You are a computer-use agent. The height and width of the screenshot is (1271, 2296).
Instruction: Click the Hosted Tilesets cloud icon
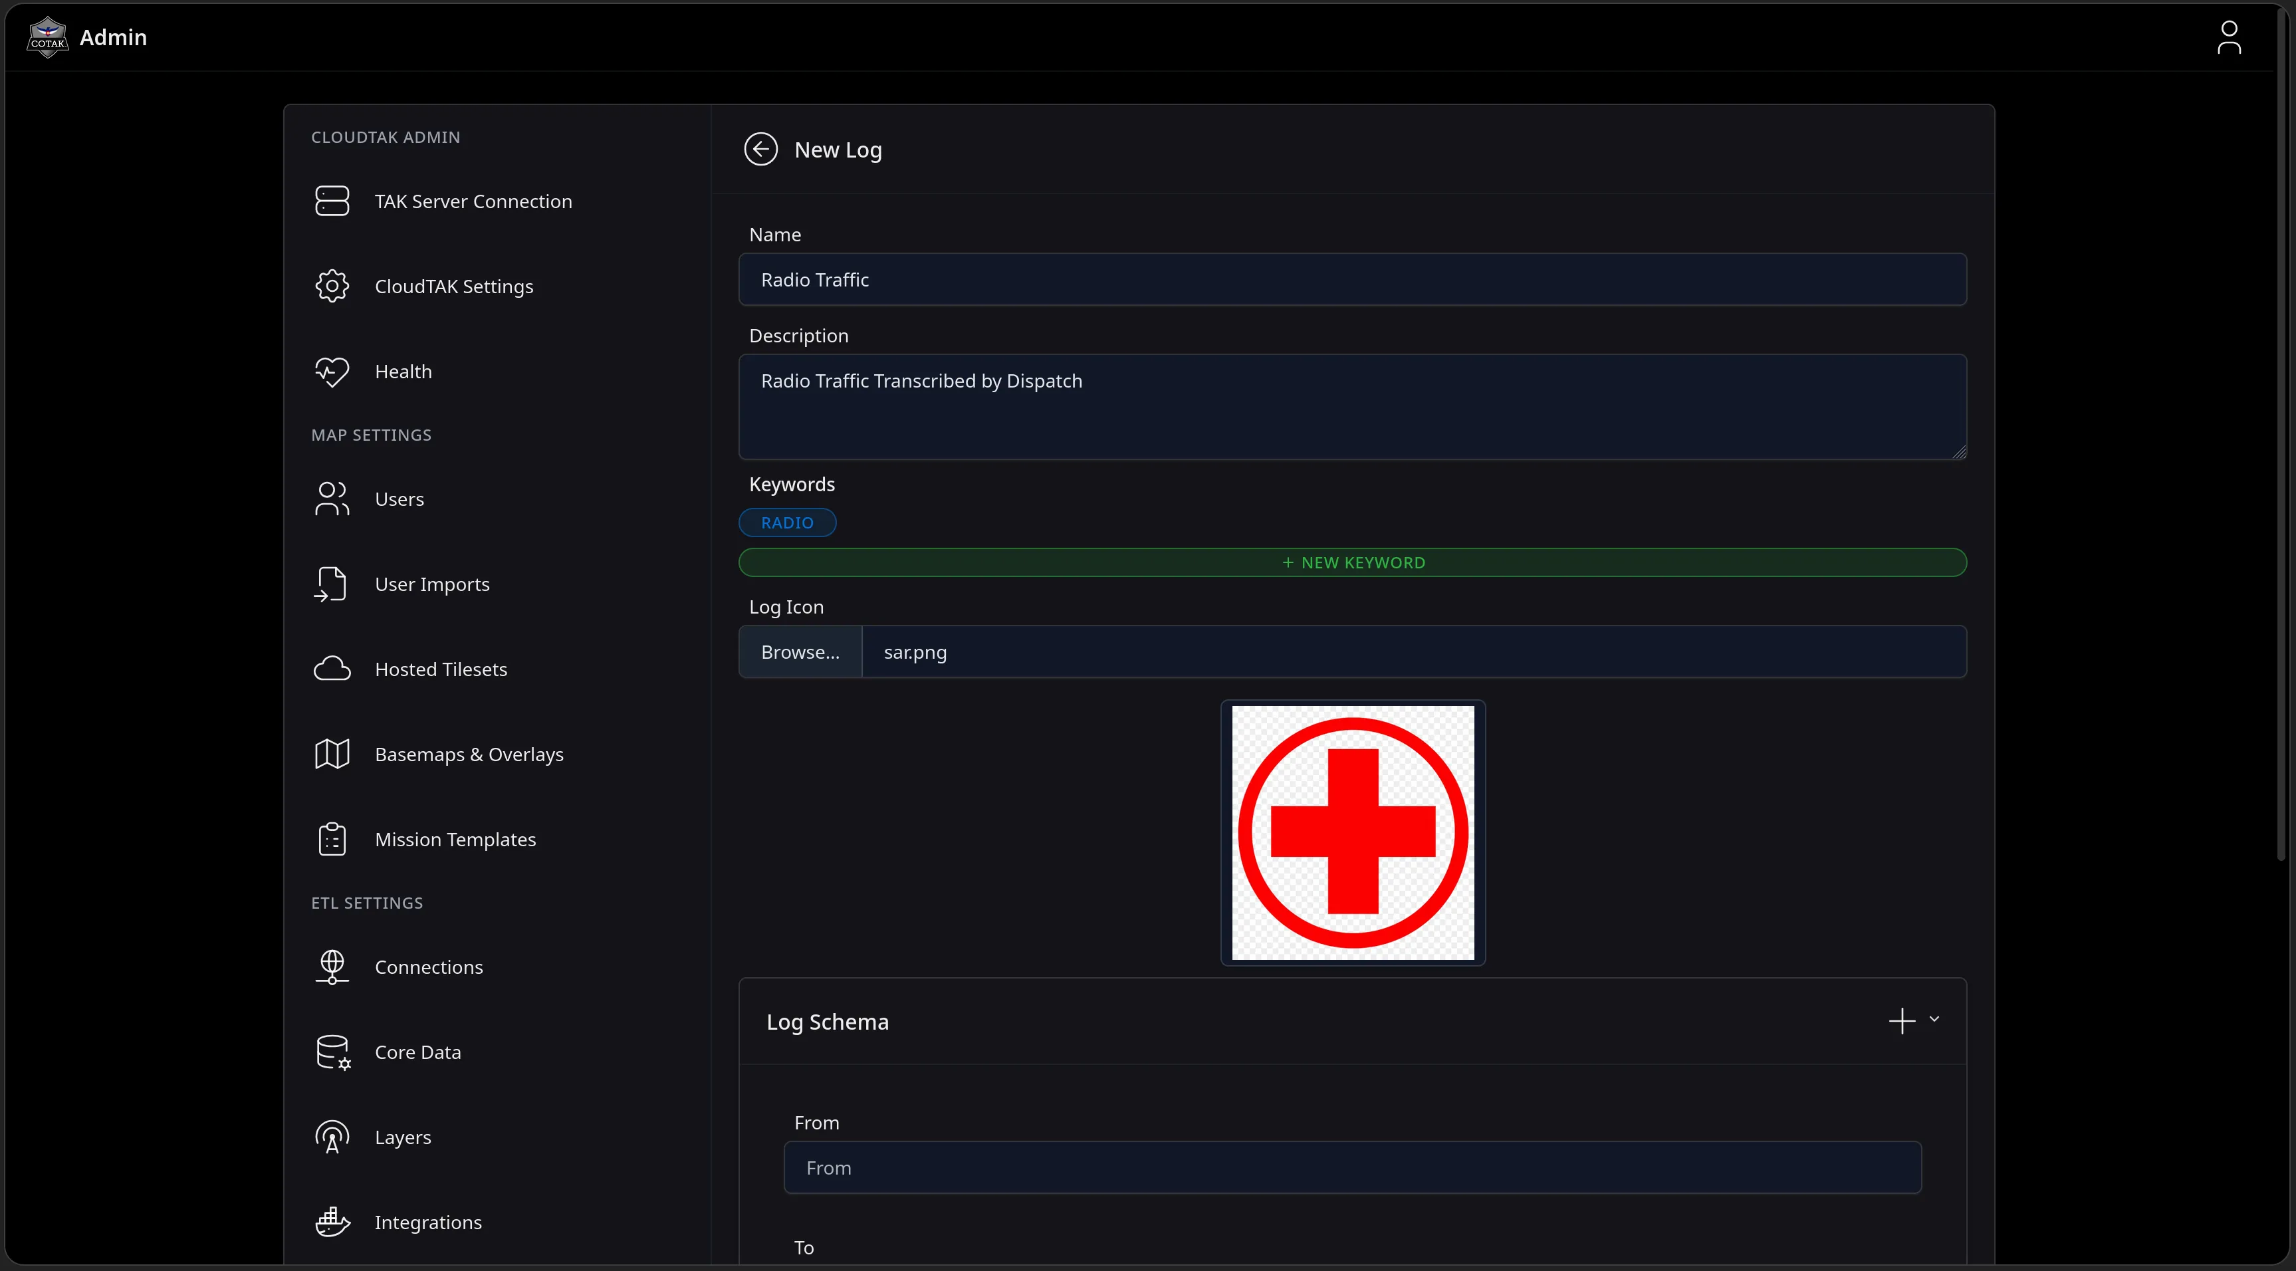coord(332,669)
